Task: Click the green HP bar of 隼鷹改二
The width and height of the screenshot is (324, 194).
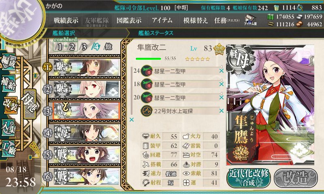Action: pyautogui.click(x=148, y=59)
